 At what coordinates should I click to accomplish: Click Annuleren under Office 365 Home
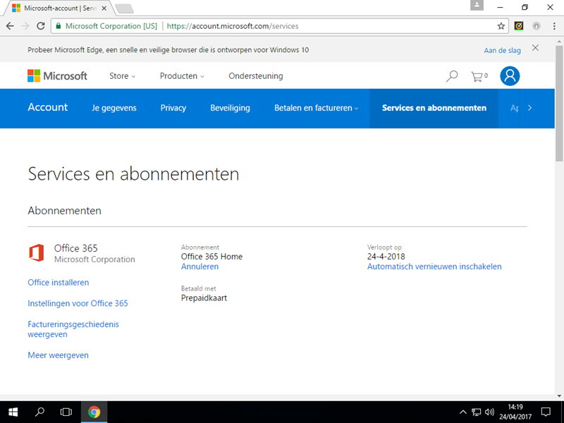[200, 266]
